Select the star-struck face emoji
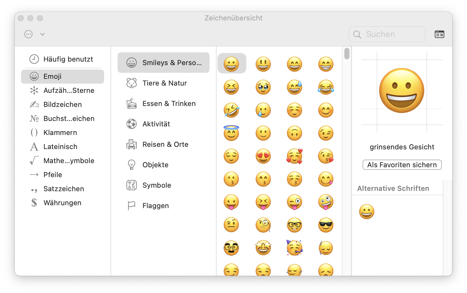The height and width of the screenshot is (293, 467). click(x=263, y=248)
